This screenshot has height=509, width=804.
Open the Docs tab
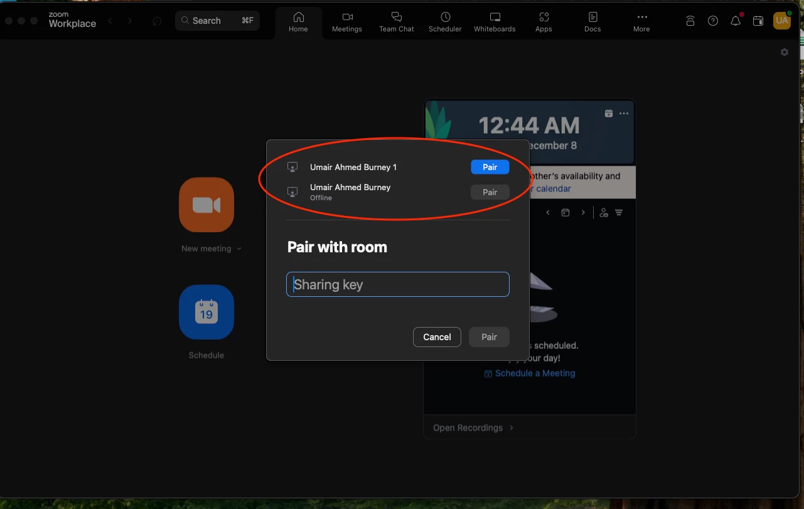(x=592, y=22)
